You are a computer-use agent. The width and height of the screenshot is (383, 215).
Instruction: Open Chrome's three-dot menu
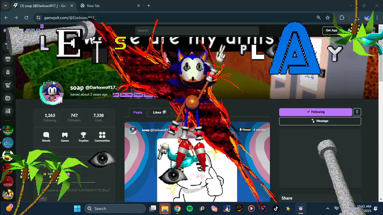click(x=377, y=17)
